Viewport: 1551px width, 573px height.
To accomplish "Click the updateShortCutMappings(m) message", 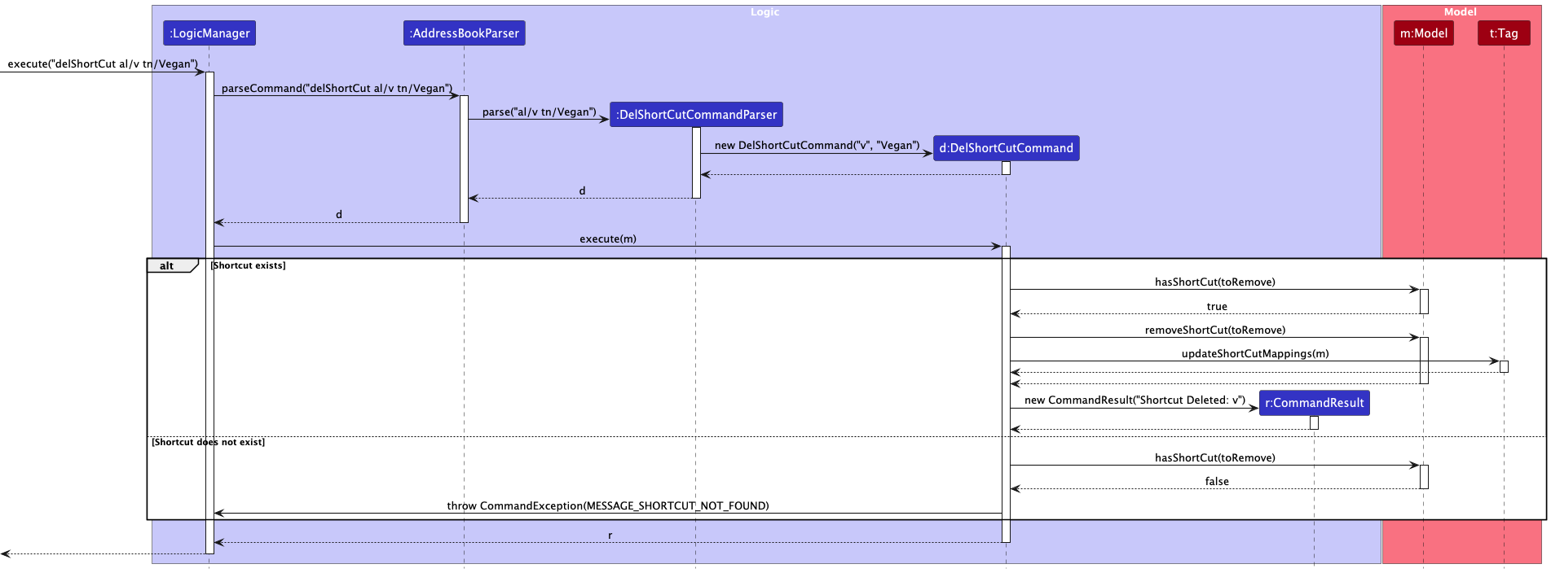I will (1255, 354).
